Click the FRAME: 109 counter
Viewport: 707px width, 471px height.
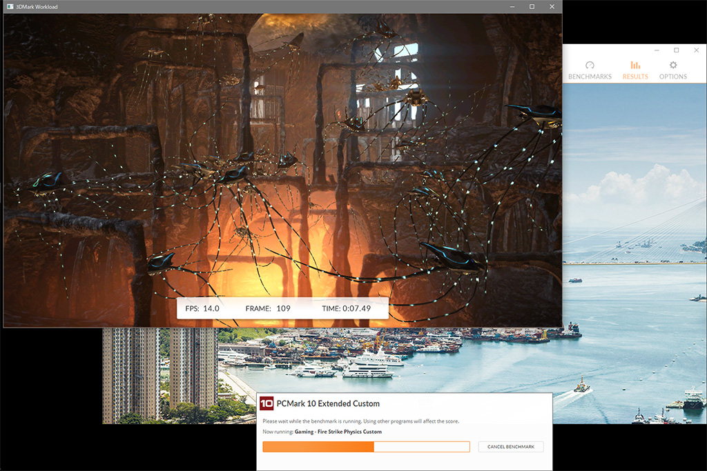point(268,308)
